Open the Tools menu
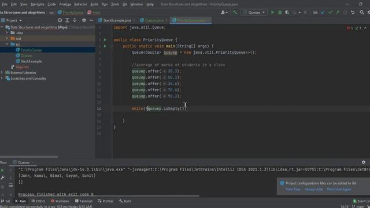Viewport: 370px width, 208px height. [x=115, y=4]
